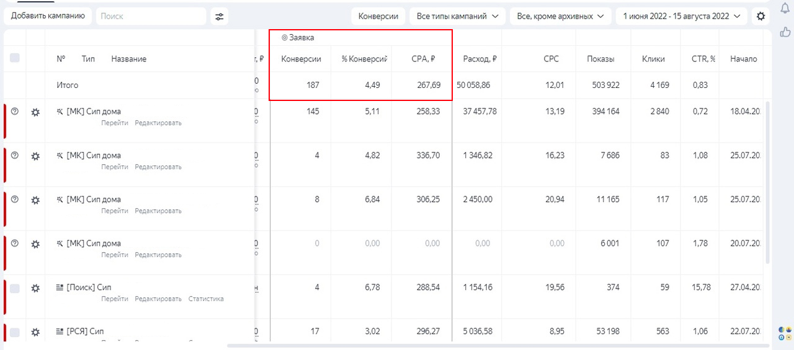This screenshot has height=350, width=794.
Task: Click question-mark icon of campaign with 145 conversions
Action: click(x=15, y=112)
